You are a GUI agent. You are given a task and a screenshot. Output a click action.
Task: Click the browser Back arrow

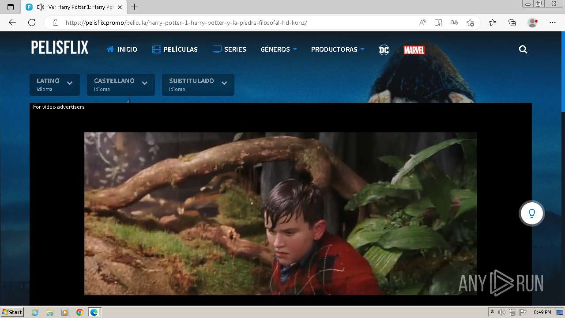point(12,23)
